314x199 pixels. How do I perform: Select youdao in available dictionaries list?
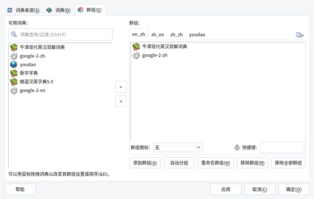(x=28, y=64)
